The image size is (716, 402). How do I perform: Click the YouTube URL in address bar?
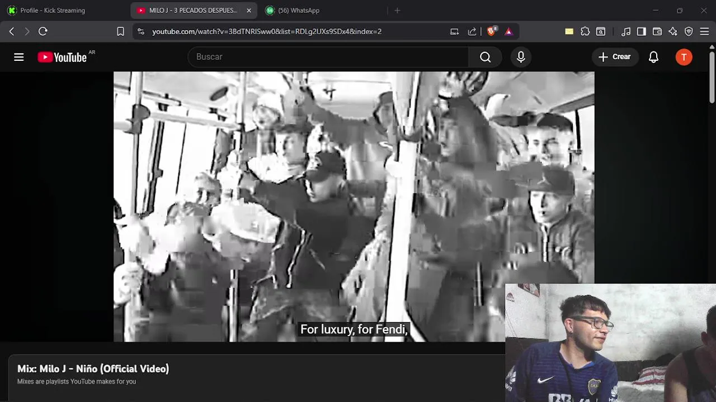tap(267, 31)
